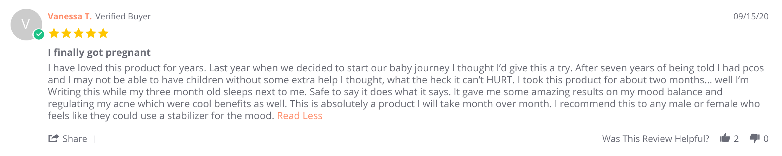Click the helpful vote count "2"
Screen dimensions: 782x156
click(736, 139)
